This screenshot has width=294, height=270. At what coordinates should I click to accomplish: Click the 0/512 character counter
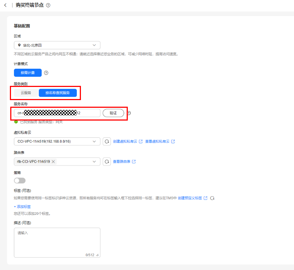(x=90, y=255)
